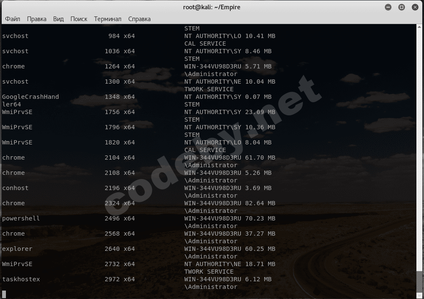Click the taskhostex process name

click(21, 279)
